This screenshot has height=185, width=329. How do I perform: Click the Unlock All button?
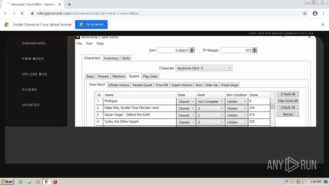(x=288, y=107)
